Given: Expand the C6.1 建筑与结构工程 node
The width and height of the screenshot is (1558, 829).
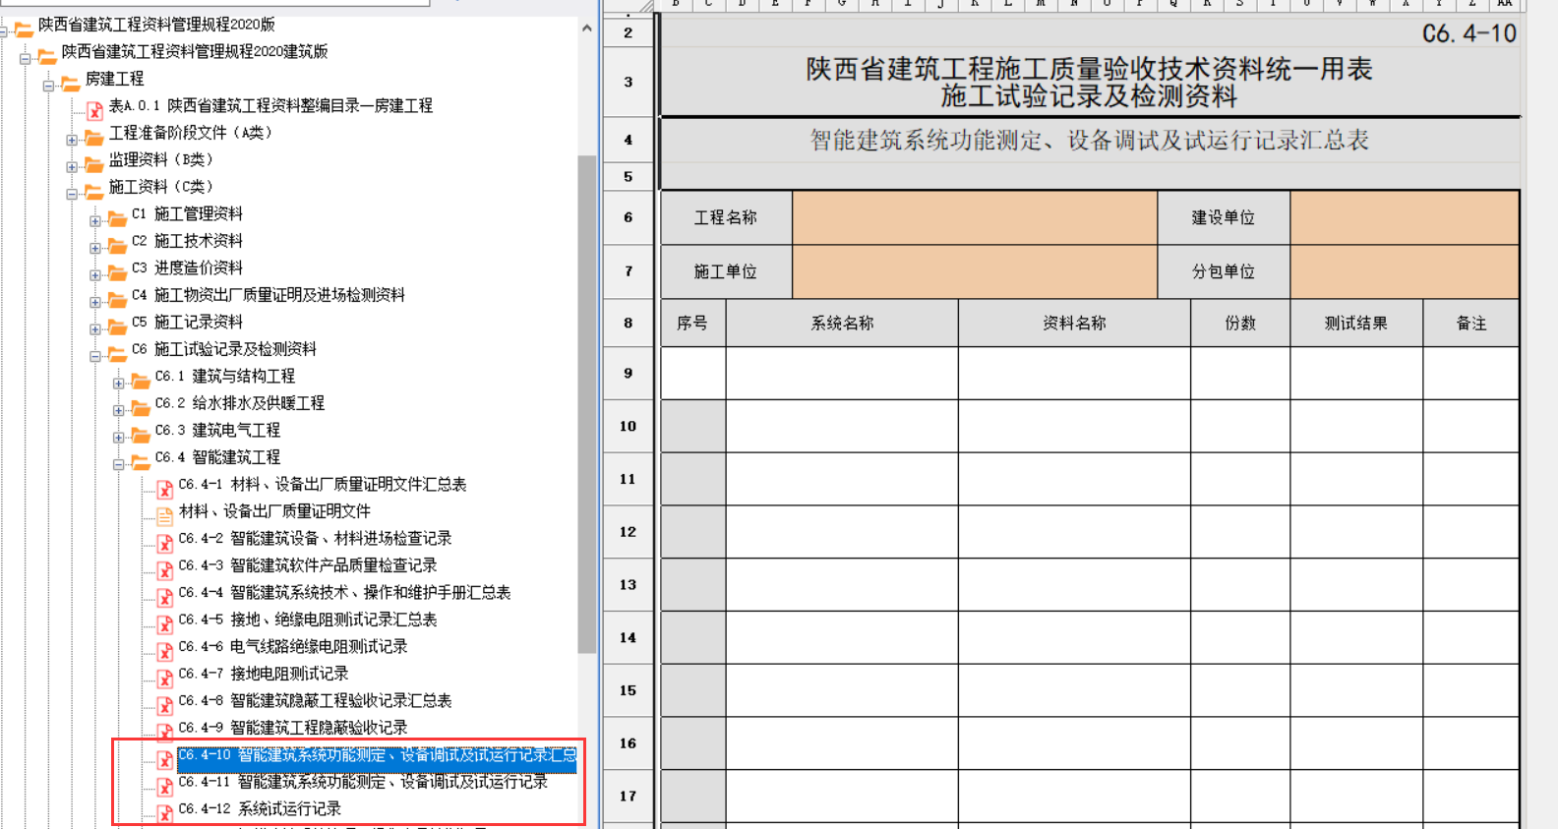Looking at the screenshot, I should pyautogui.click(x=118, y=384).
